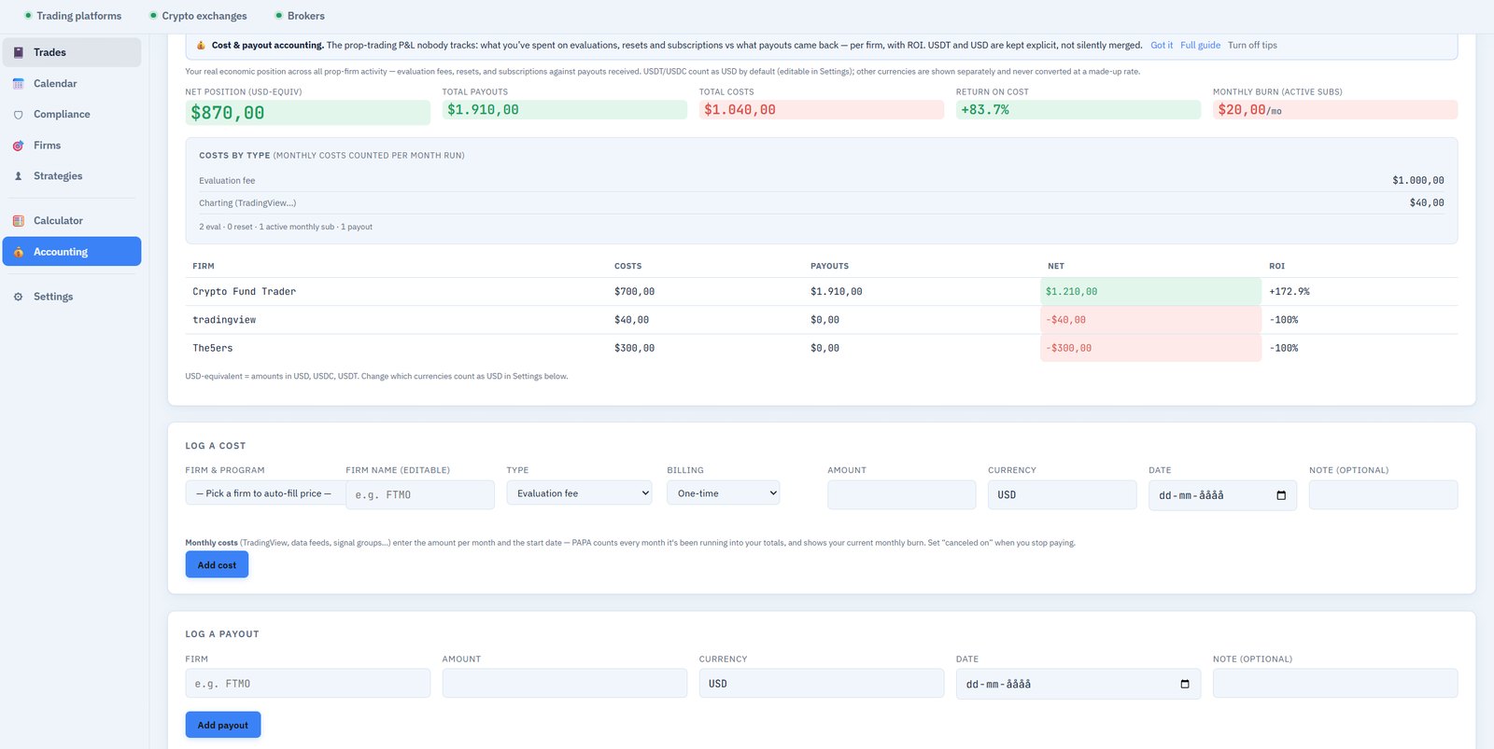This screenshot has height=749, width=1494.
Task: Click the Add payout button
Action: (222, 725)
